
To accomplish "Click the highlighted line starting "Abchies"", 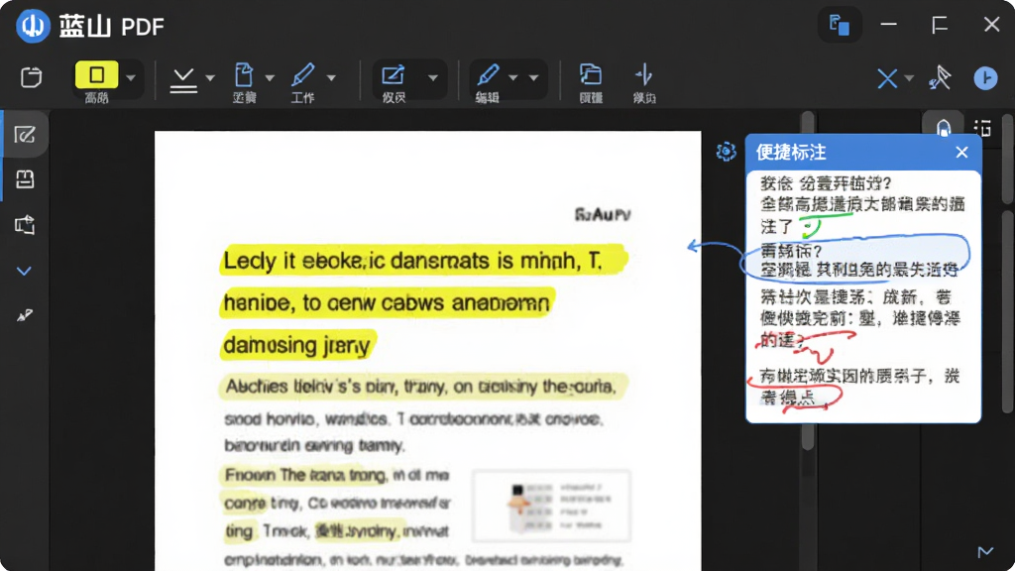I will point(423,387).
